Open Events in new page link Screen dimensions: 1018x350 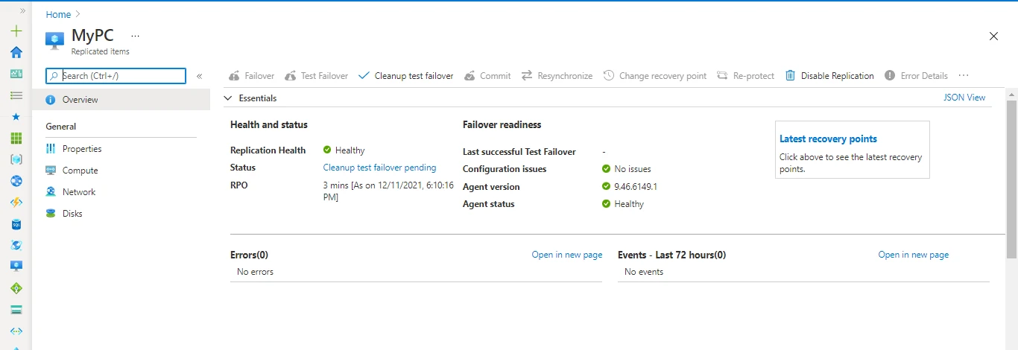(x=913, y=255)
